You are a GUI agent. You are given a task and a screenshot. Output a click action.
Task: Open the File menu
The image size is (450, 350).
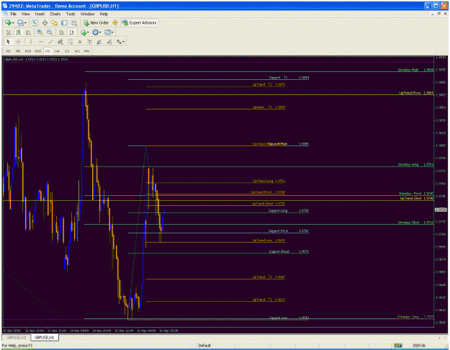(13, 14)
